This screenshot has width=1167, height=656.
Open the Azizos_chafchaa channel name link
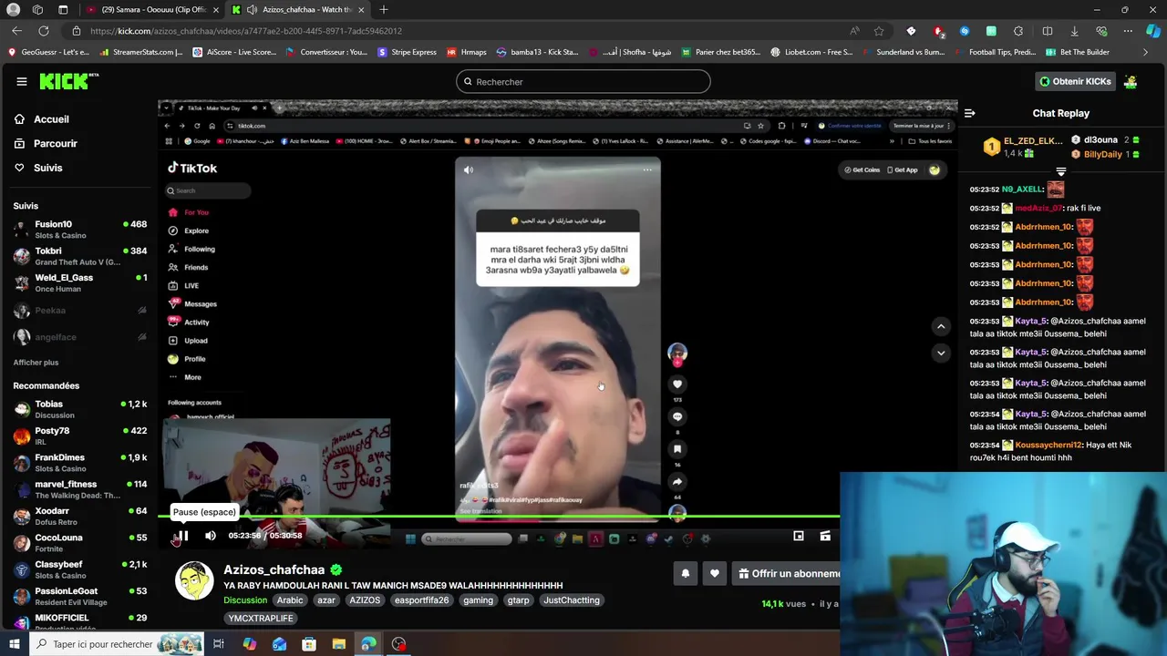274,569
